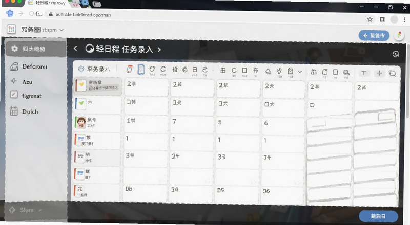410x225 pixels.
Task: Bookmark page with the star icon
Action: (x=370, y=19)
